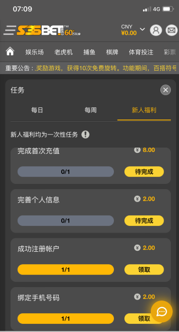Click the 成功注册帐户 progress bar
This screenshot has height=332, width=179.
[x=66, y=269]
